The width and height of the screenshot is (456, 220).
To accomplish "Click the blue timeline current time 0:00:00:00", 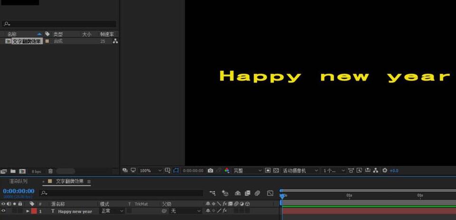I will (19, 191).
